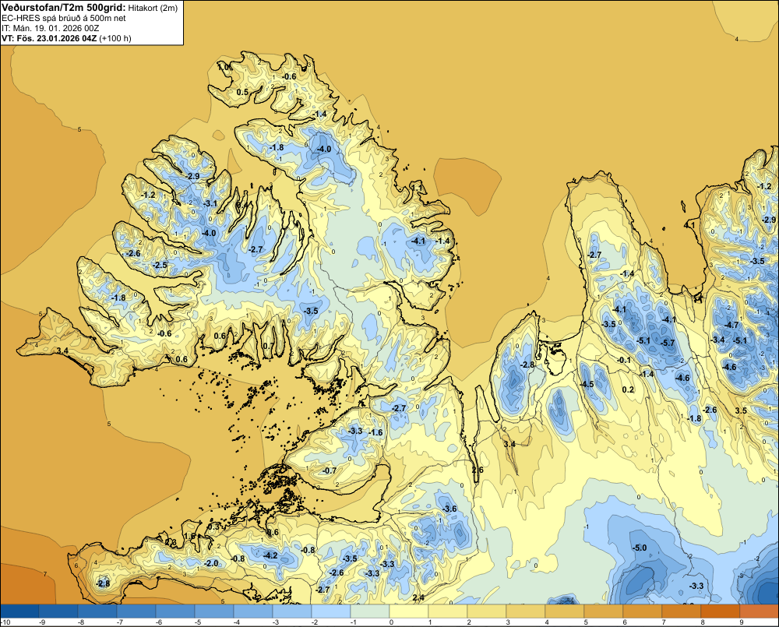The width and height of the screenshot is (779, 627).
Task: Click the 'IT: Mán. 19. 01. 2026 00Z' line
Action: pos(50,28)
